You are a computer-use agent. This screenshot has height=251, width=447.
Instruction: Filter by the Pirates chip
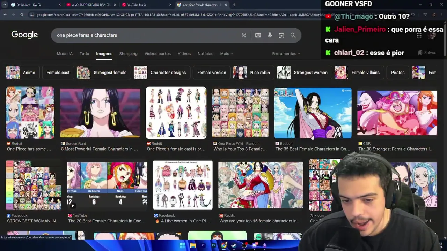click(x=398, y=73)
